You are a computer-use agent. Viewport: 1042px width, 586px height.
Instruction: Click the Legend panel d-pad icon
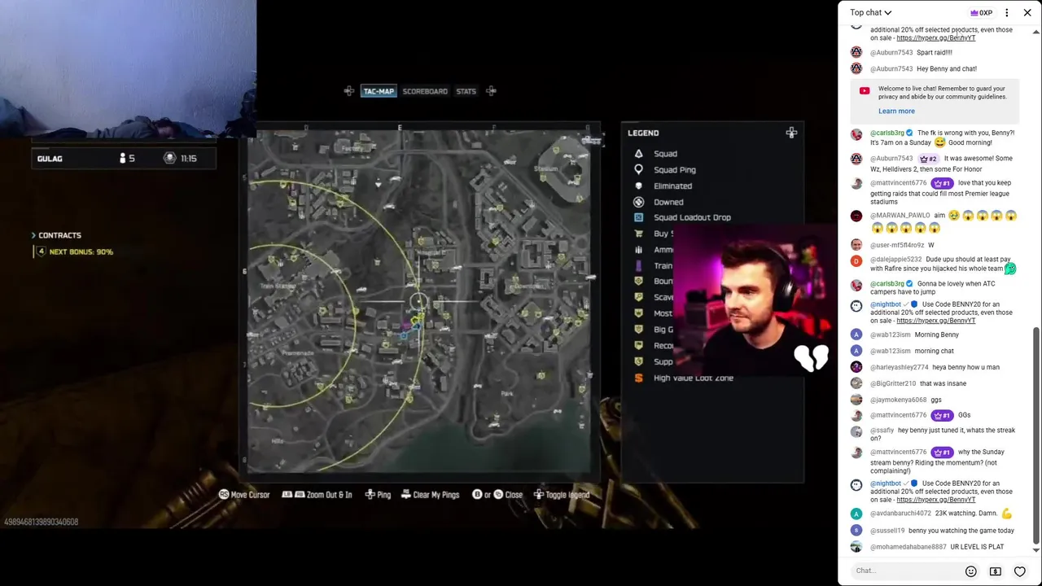point(791,133)
